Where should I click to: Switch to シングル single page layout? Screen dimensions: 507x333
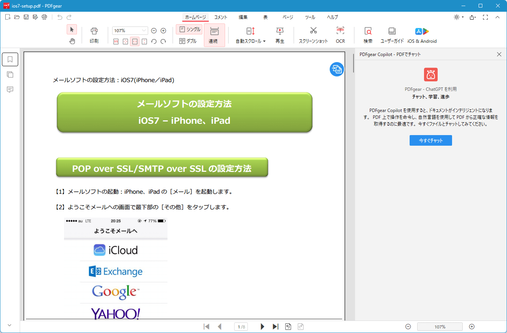click(x=189, y=30)
